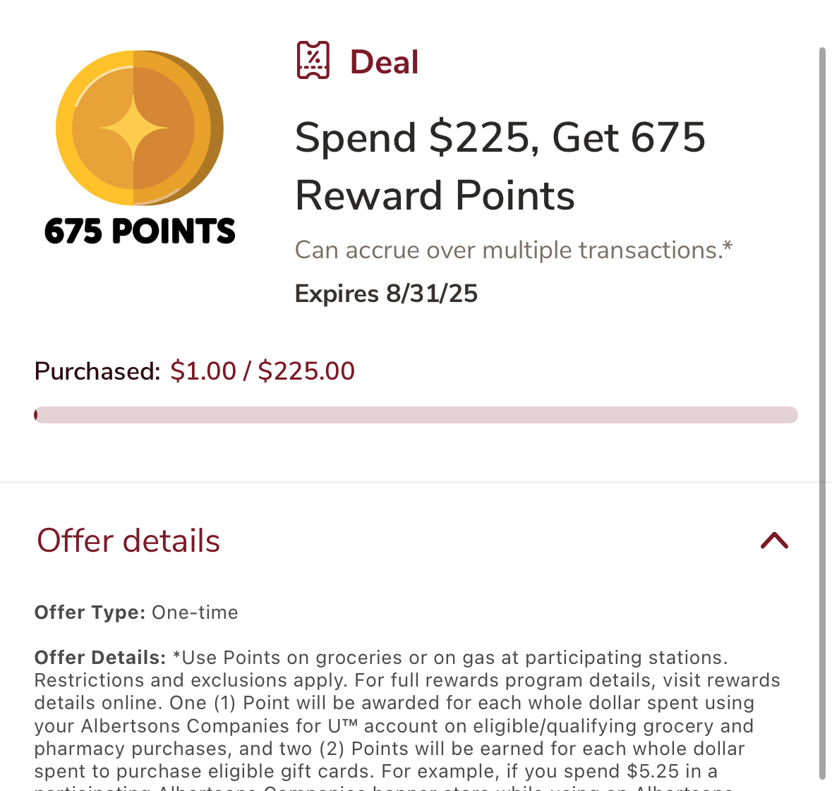
Task: Click the red Deal label
Action: coord(384,62)
